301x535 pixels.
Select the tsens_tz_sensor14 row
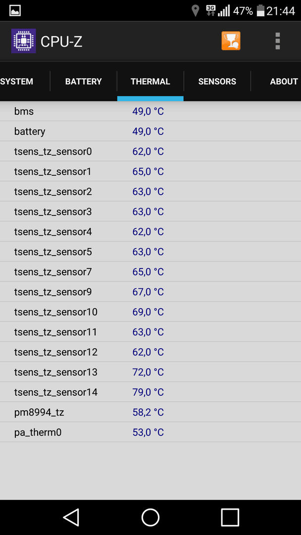150,392
